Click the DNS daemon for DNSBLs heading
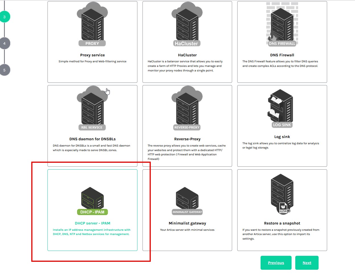The width and height of the screenshot is (355, 276). point(92,139)
